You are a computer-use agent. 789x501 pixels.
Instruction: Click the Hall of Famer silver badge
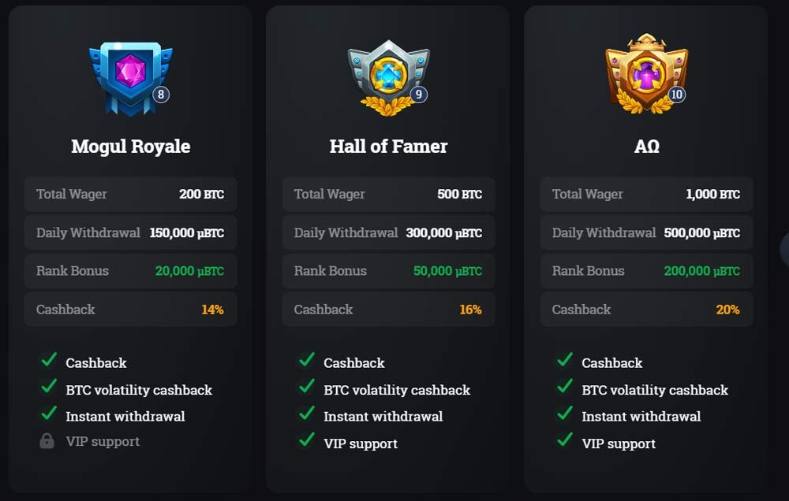(x=388, y=78)
